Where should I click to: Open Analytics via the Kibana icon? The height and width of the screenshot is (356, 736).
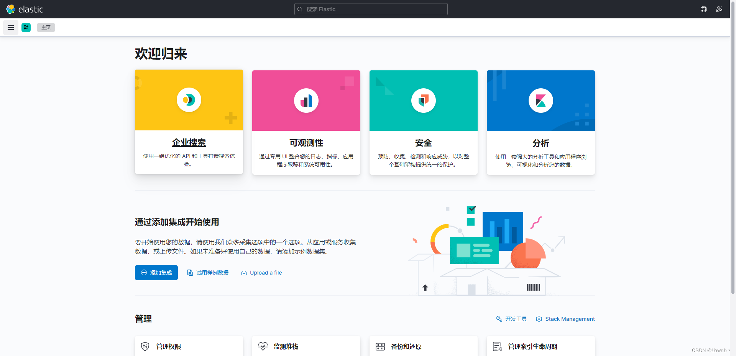click(540, 101)
